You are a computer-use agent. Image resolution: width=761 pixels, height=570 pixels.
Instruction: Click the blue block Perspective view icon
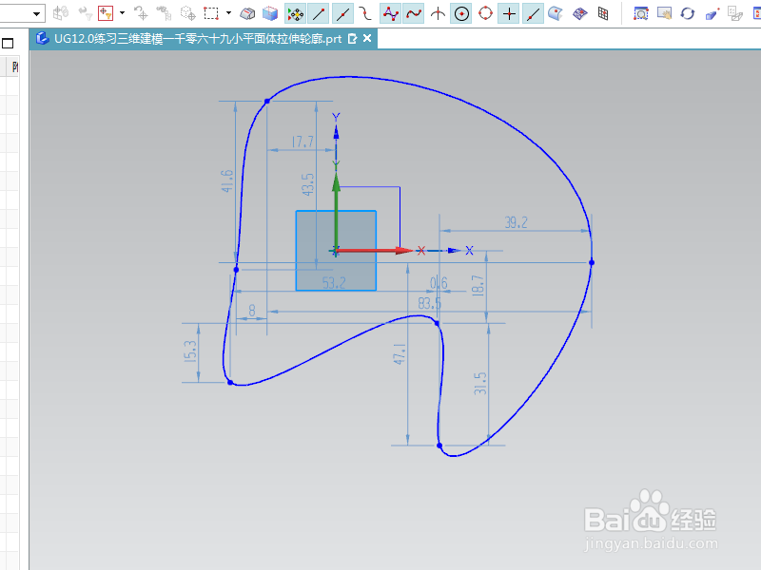(712, 13)
